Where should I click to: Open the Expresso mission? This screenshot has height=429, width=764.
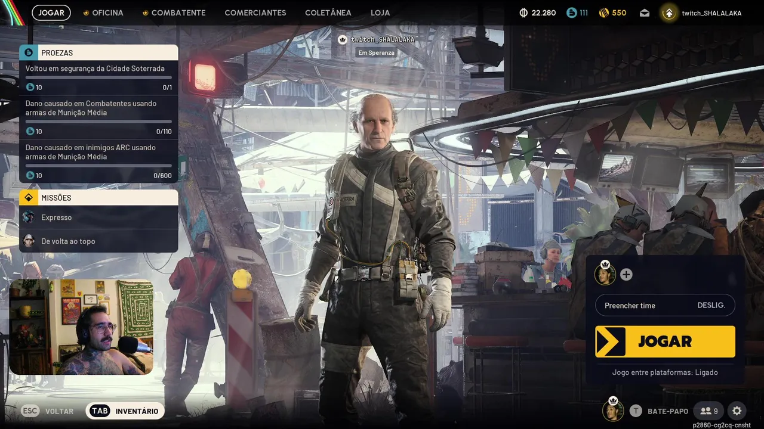pyautogui.click(x=99, y=217)
